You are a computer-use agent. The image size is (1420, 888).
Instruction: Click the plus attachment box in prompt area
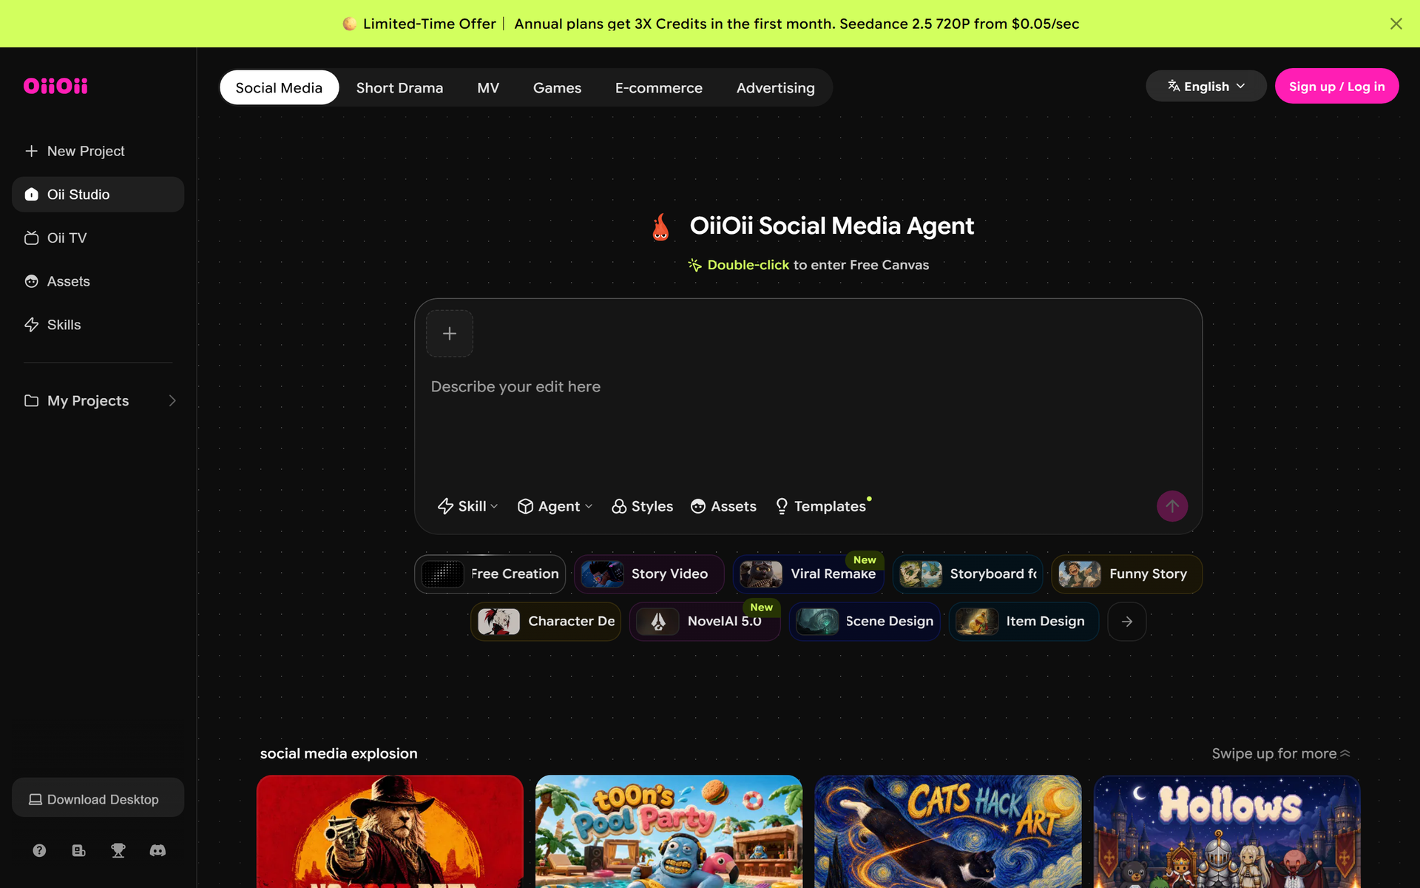(450, 334)
